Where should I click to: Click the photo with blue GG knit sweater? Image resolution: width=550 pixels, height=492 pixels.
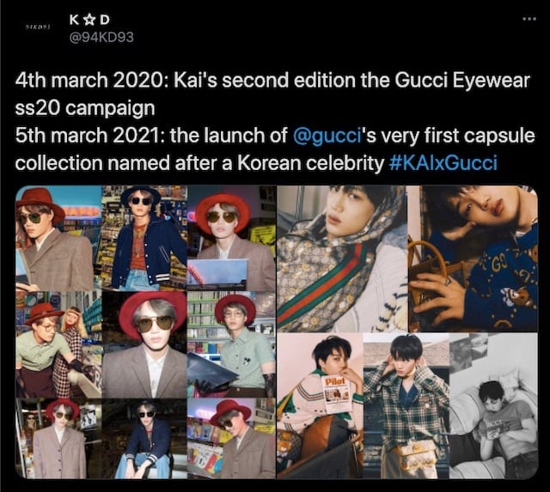pos(473,259)
